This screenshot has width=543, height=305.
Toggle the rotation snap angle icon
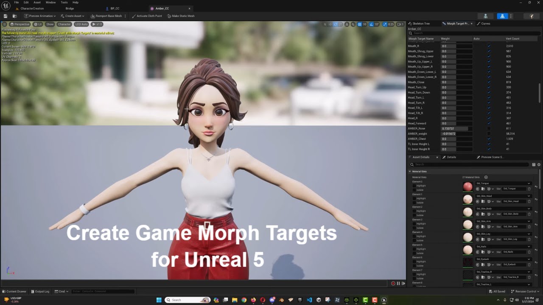click(371, 24)
